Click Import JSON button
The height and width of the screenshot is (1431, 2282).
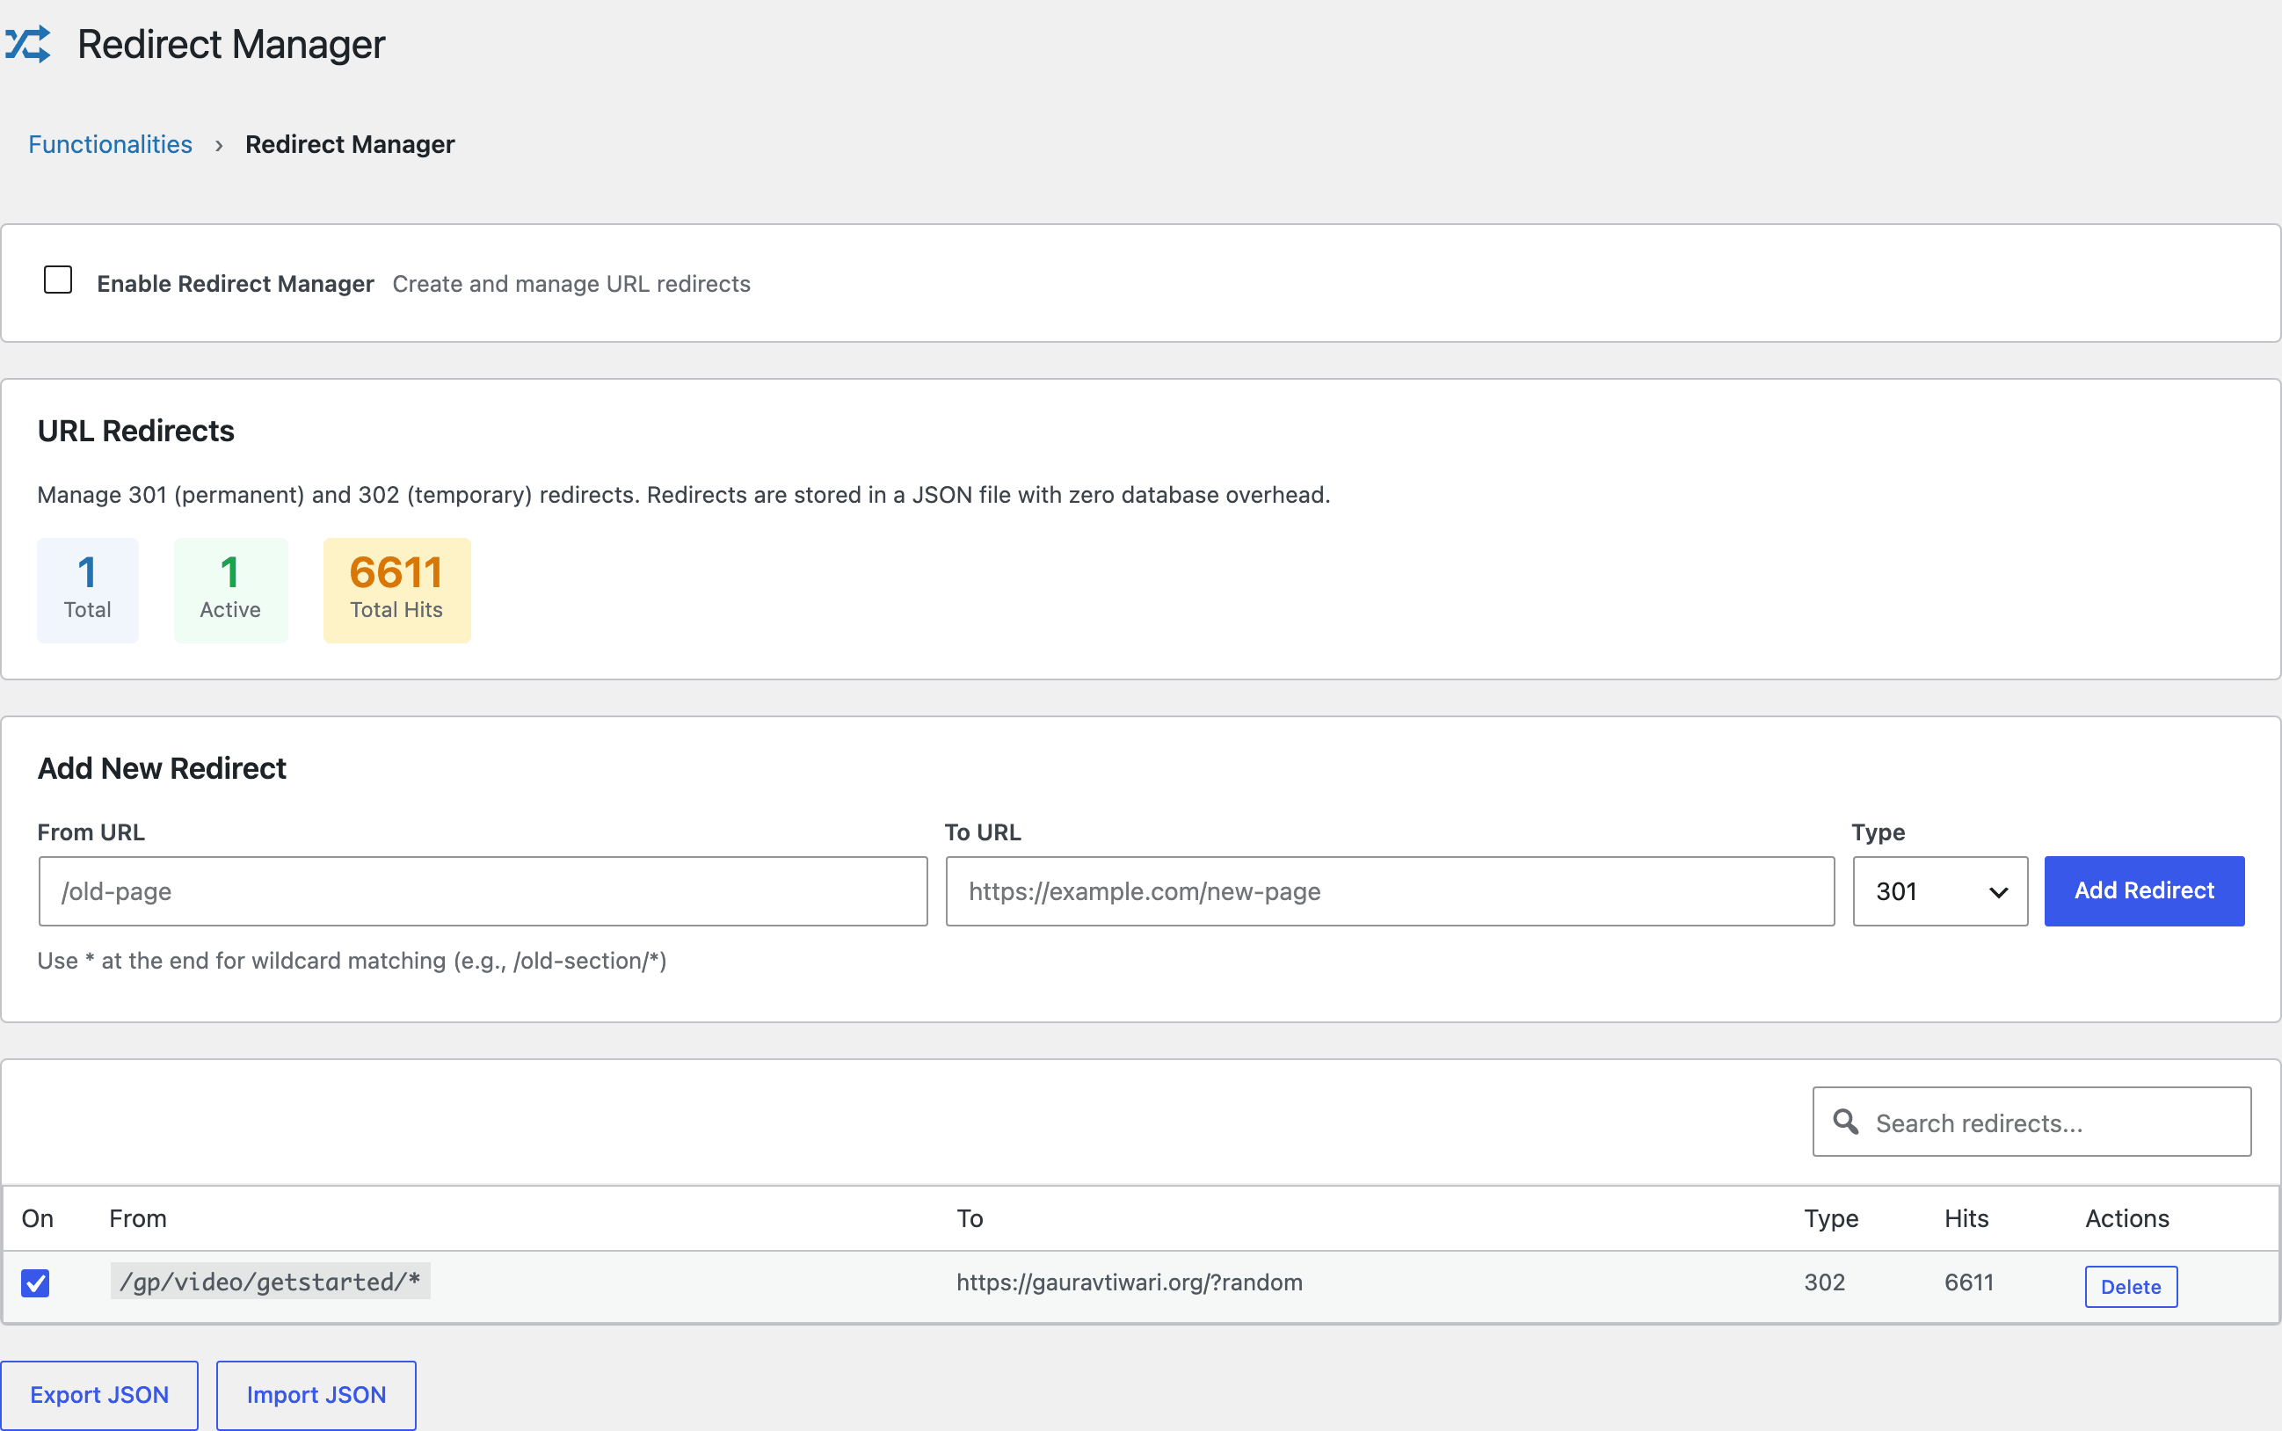pyautogui.click(x=316, y=1395)
